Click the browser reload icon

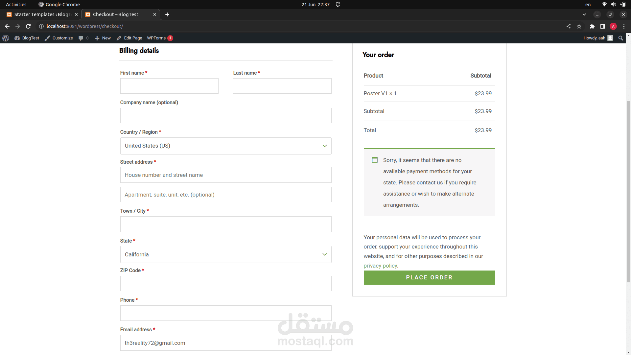(28, 26)
